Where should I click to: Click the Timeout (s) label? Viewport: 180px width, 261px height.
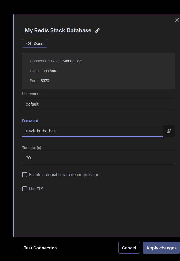click(32, 148)
